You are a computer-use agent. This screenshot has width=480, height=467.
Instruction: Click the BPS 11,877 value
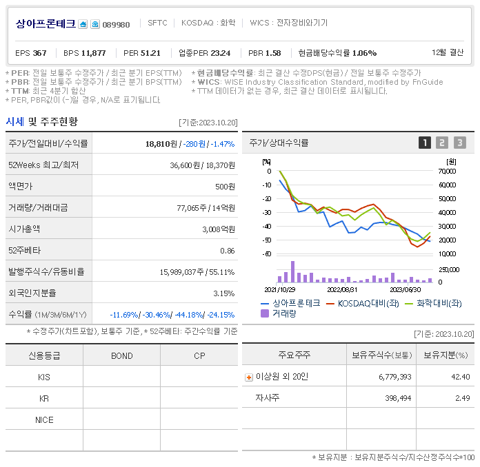point(85,53)
